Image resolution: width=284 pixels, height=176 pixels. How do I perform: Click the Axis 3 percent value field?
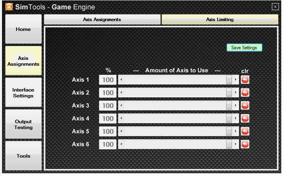[x=108, y=106]
